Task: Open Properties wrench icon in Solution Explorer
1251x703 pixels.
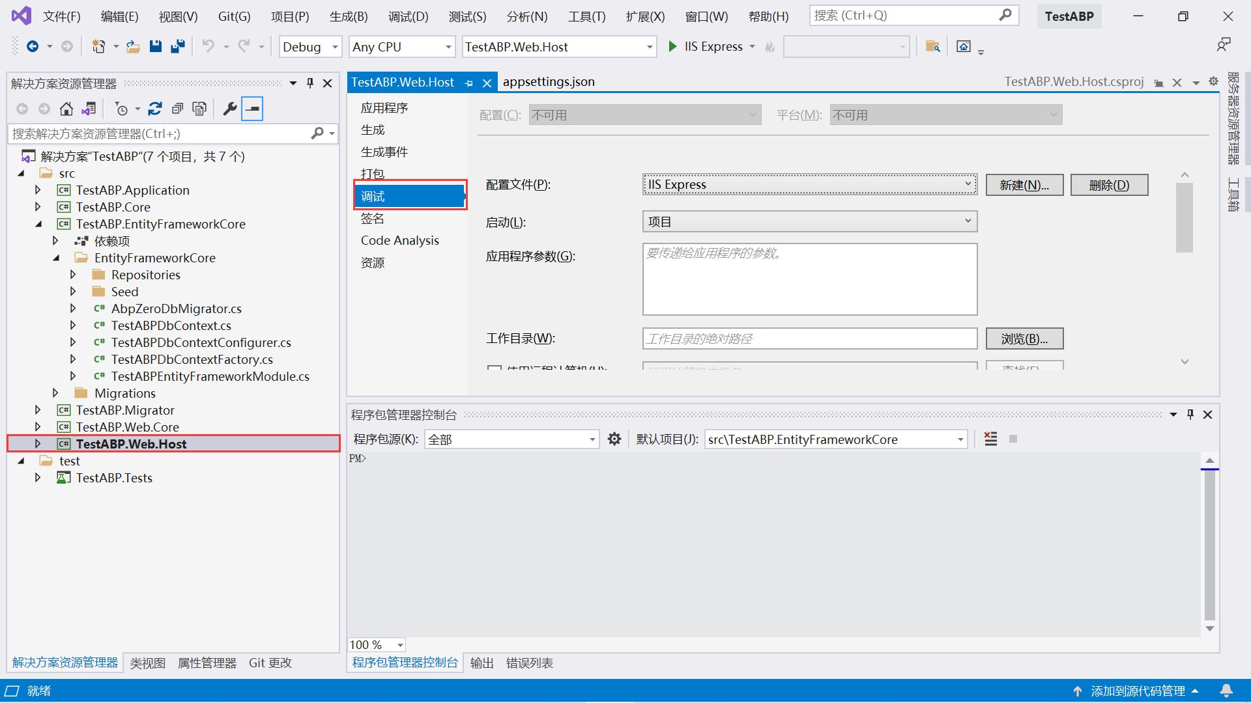Action: pyautogui.click(x=229, y=109)
